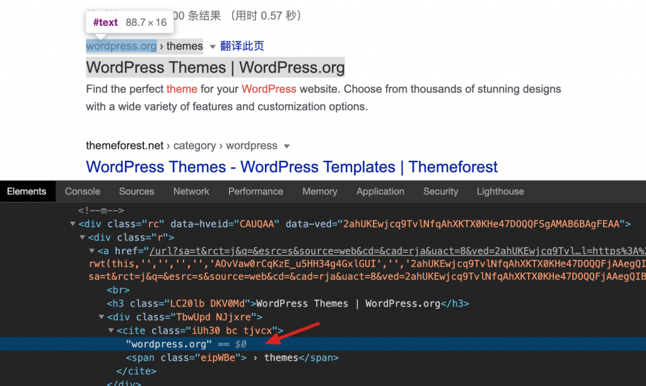Select the span class="eipWBe" line
Screen dimensions: 646x386
coord(232,358)
